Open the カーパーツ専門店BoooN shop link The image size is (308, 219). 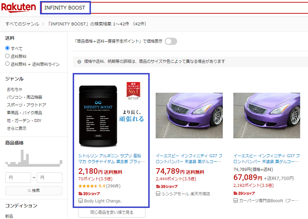(x=269, y=201)
